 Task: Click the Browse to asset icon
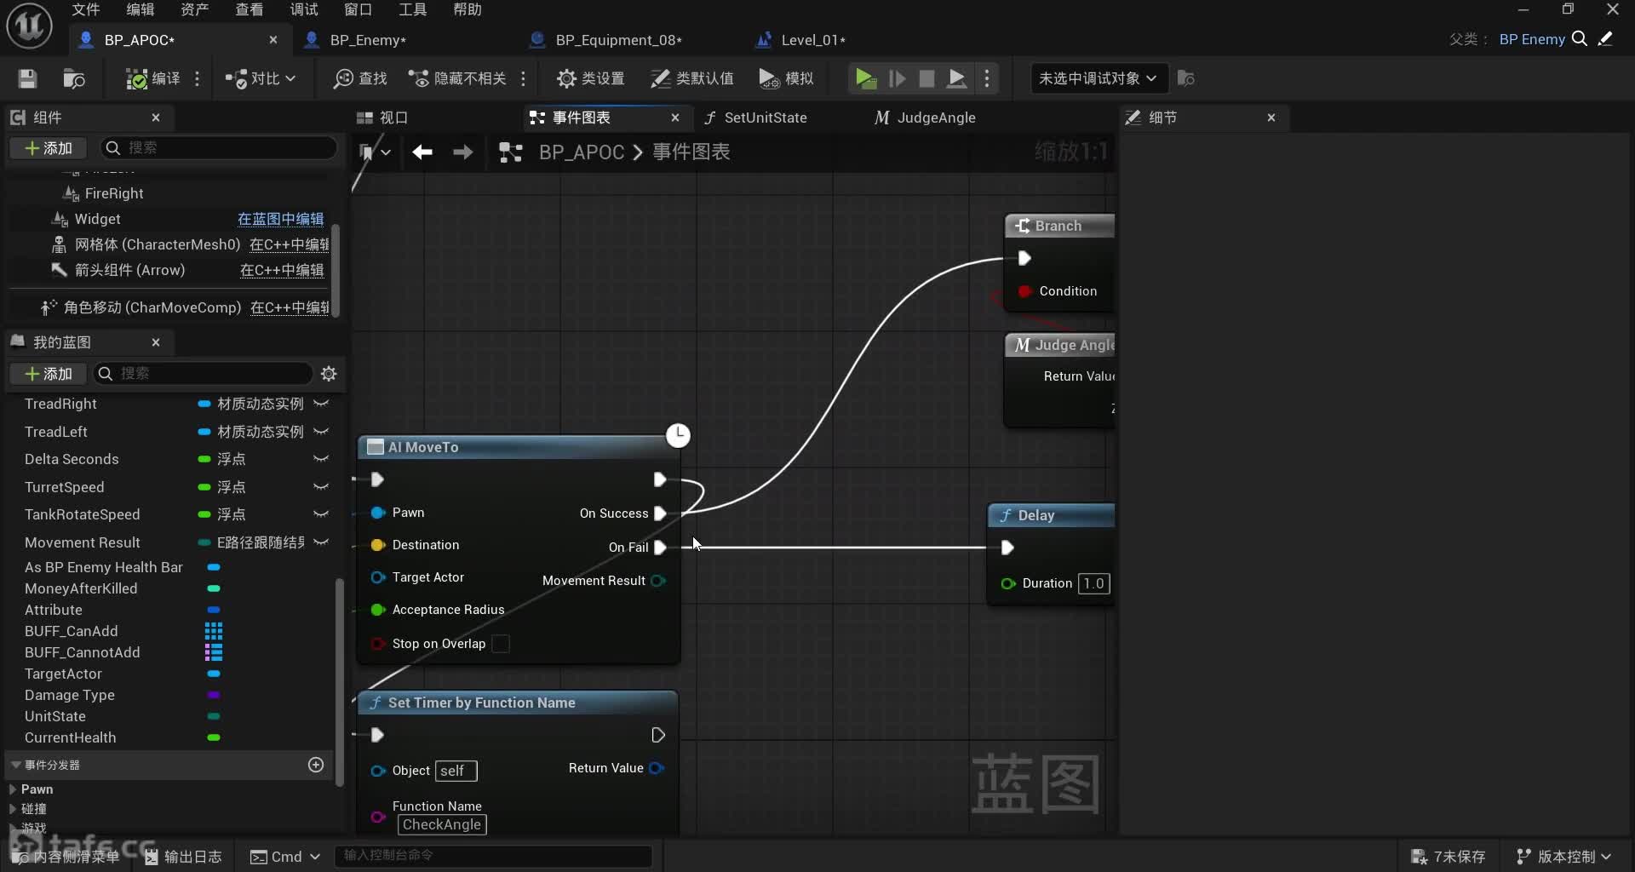[x=74, y=78]
